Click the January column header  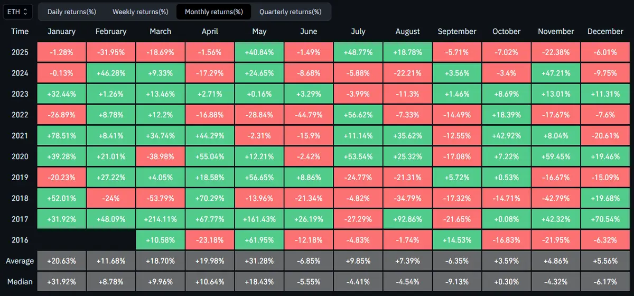click(61, 31)
